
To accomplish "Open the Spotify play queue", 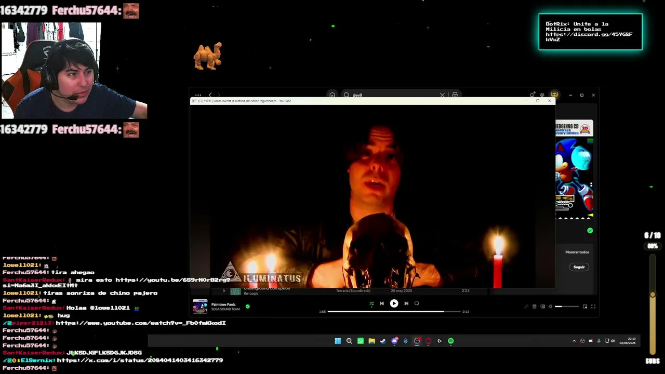I will [534, 306].
